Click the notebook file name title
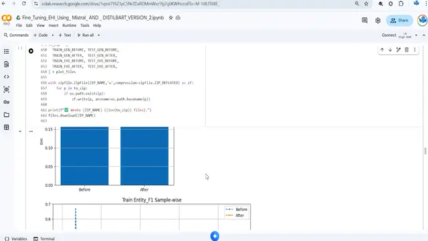 coord(93,18)
